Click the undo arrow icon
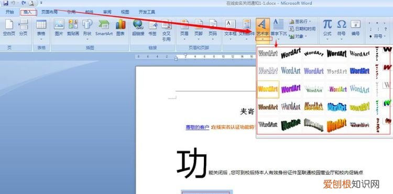The height and width of the screenshot is (194, 393). click(13, 3)
